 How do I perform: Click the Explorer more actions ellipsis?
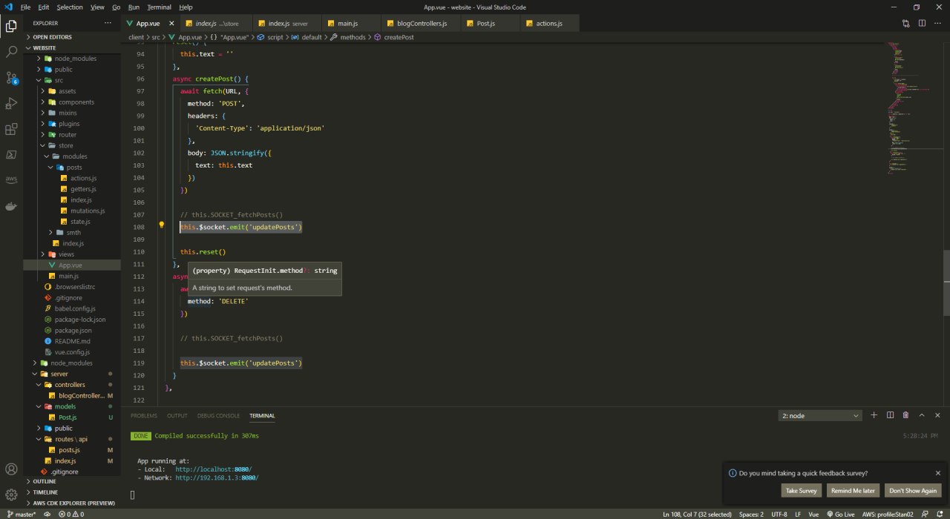(108, 23)
